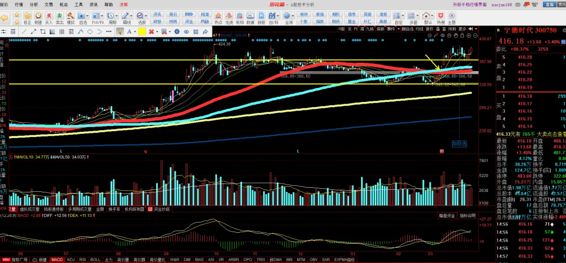The height and width of the screenshot is (263, 566).
Task: Select the pointer cursor tool
Action: (120, 32)
